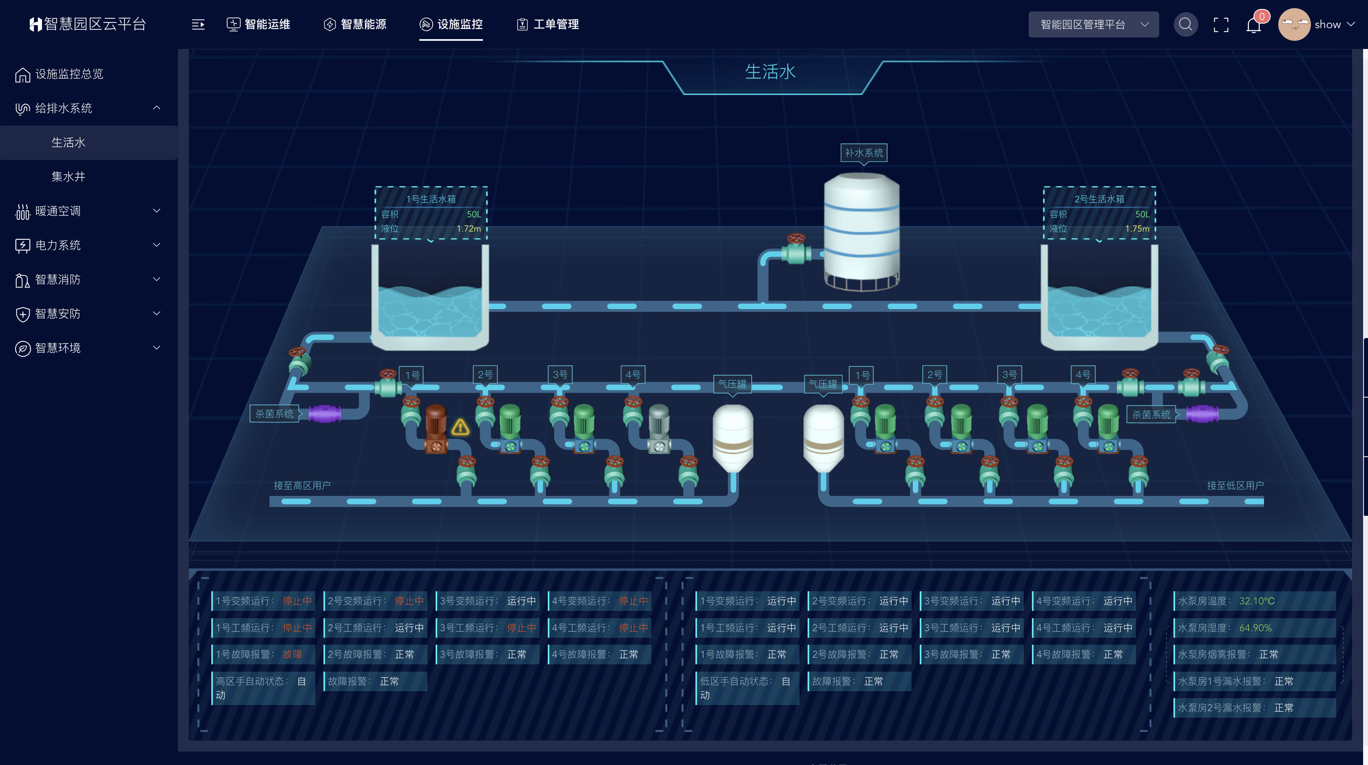Screen dimensions: 1368x765
Task: Click the 1号生活水箱 info panel
Action: (x=431, y=213)
